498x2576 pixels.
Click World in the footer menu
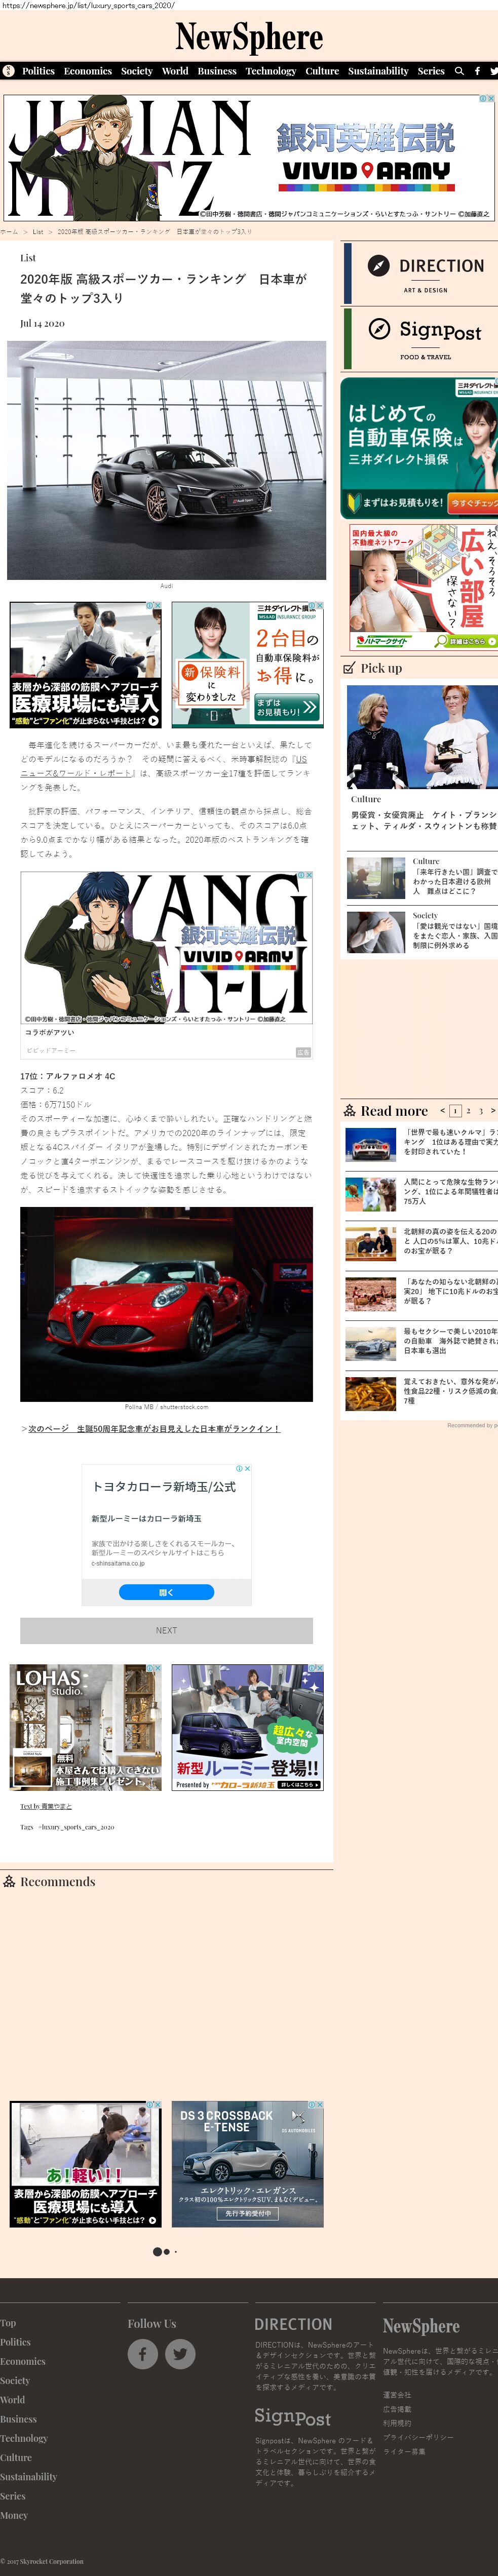pyautogui.click(x=13, y=2400)
